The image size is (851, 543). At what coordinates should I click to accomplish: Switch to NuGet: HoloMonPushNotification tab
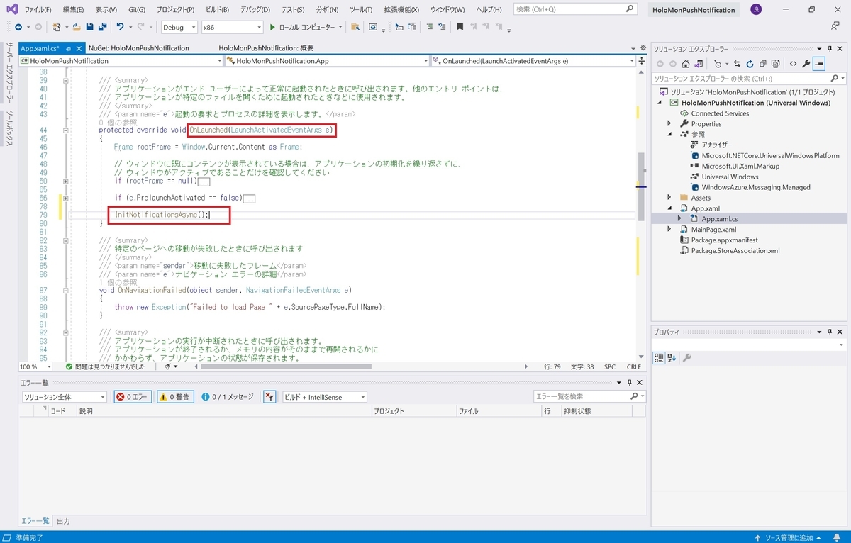tap(139, 48)
